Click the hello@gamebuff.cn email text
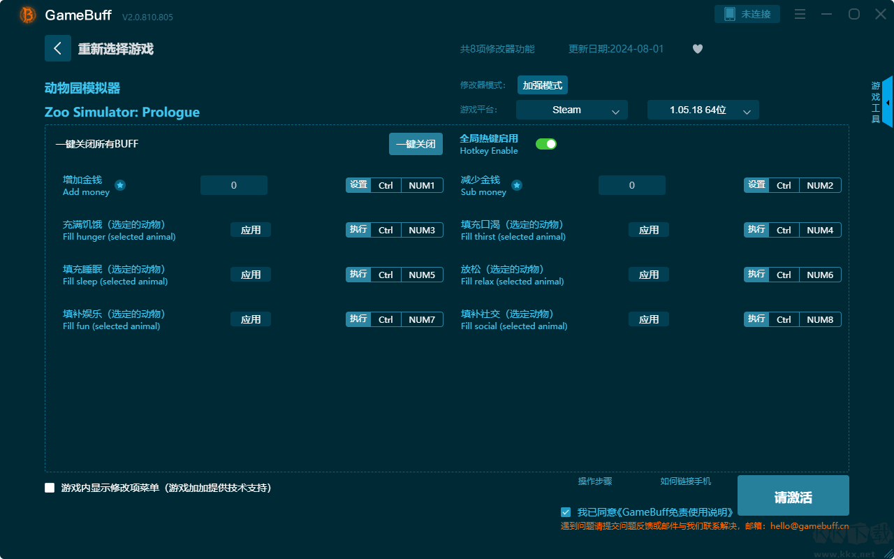894x559 pixels. click(809, 525)
